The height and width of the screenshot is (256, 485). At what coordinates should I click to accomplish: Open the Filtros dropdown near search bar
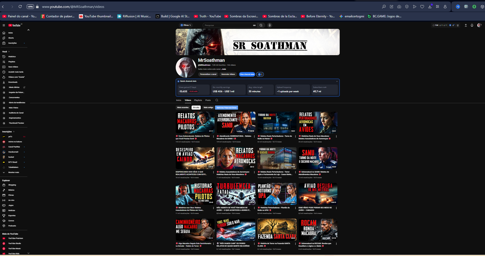186,25
